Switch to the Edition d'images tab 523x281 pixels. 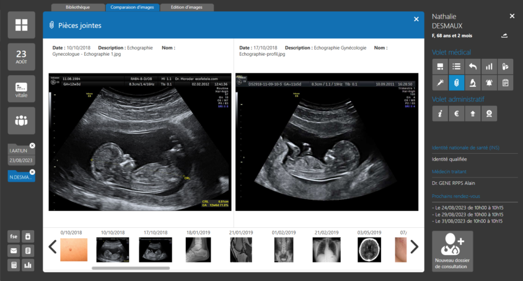coord(186,7)
